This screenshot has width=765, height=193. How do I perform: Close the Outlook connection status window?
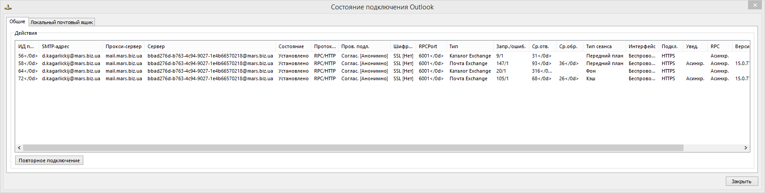755,5
